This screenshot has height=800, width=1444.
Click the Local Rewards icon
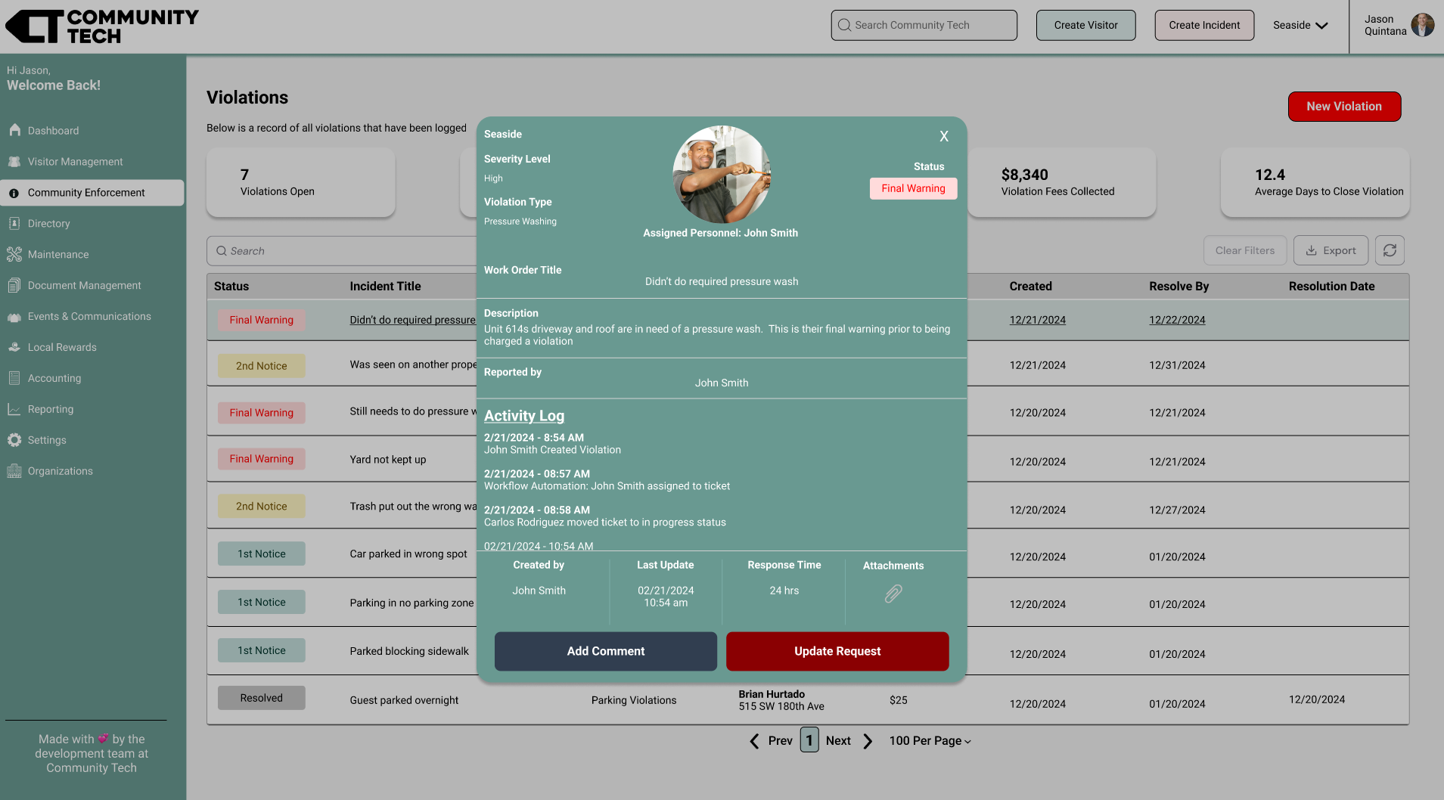pyautogui.click(x=14, y=347)
